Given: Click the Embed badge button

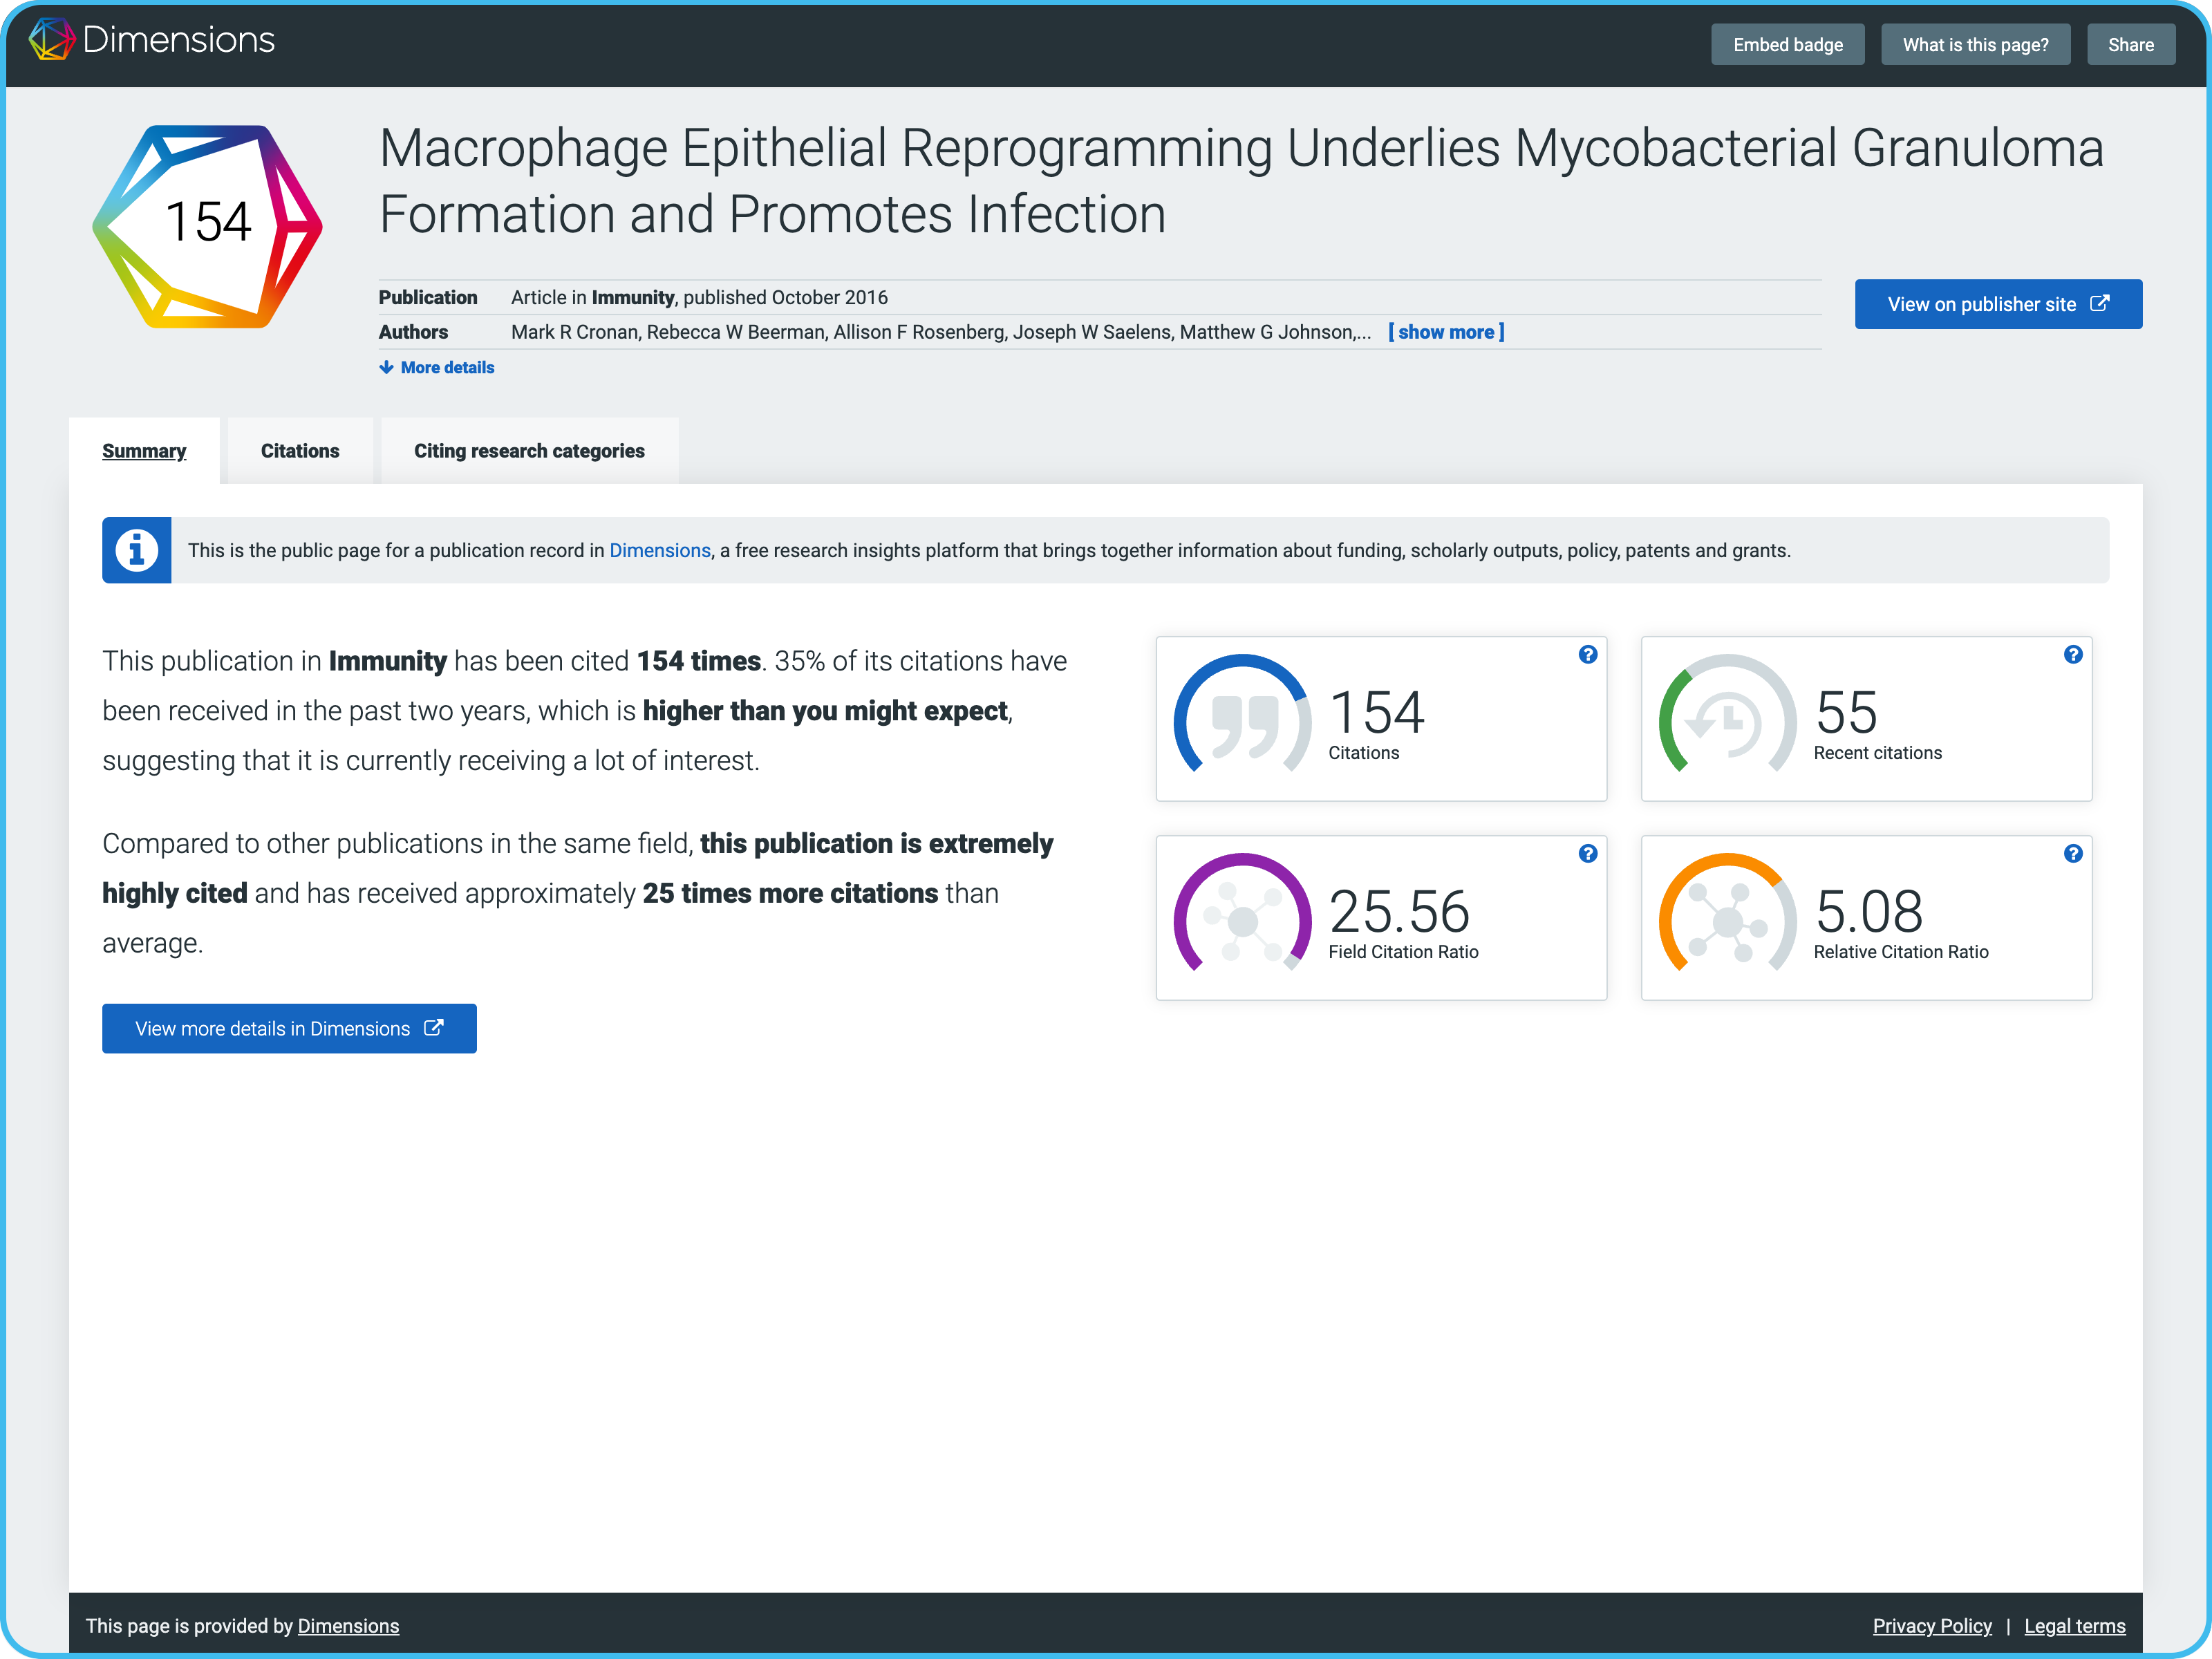Looking at the screenshot, I should point(1787,45).
